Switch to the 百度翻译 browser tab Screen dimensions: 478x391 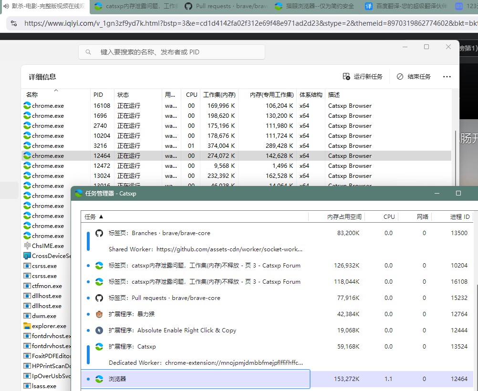406,7
